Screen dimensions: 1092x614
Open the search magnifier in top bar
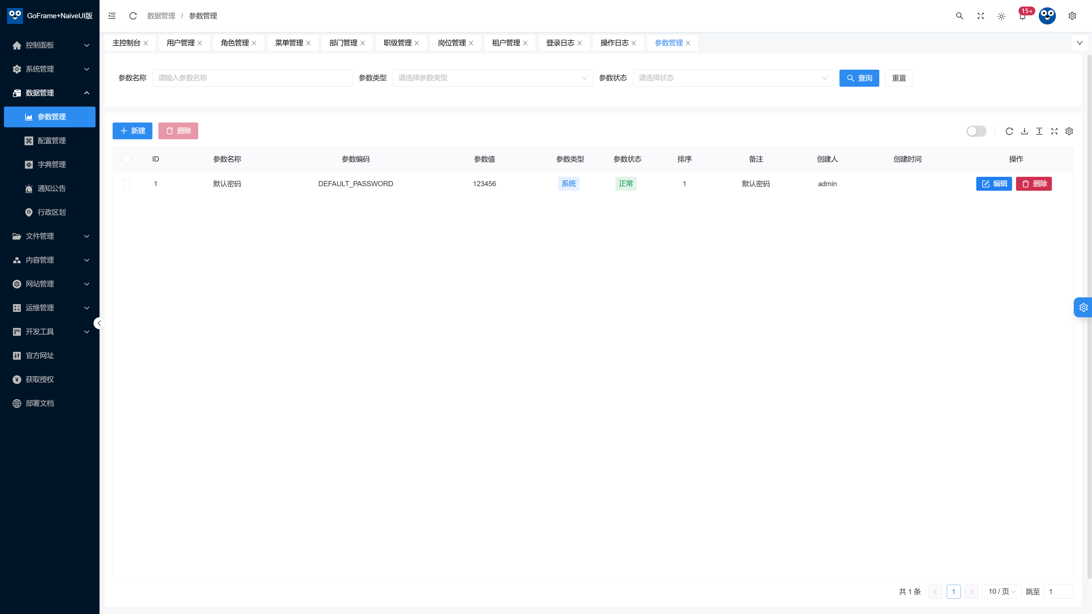click(959, 16)
